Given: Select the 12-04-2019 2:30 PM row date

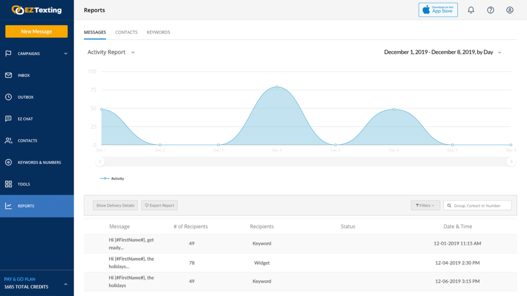Looking at the screenshot, I should tap(457, 263).
